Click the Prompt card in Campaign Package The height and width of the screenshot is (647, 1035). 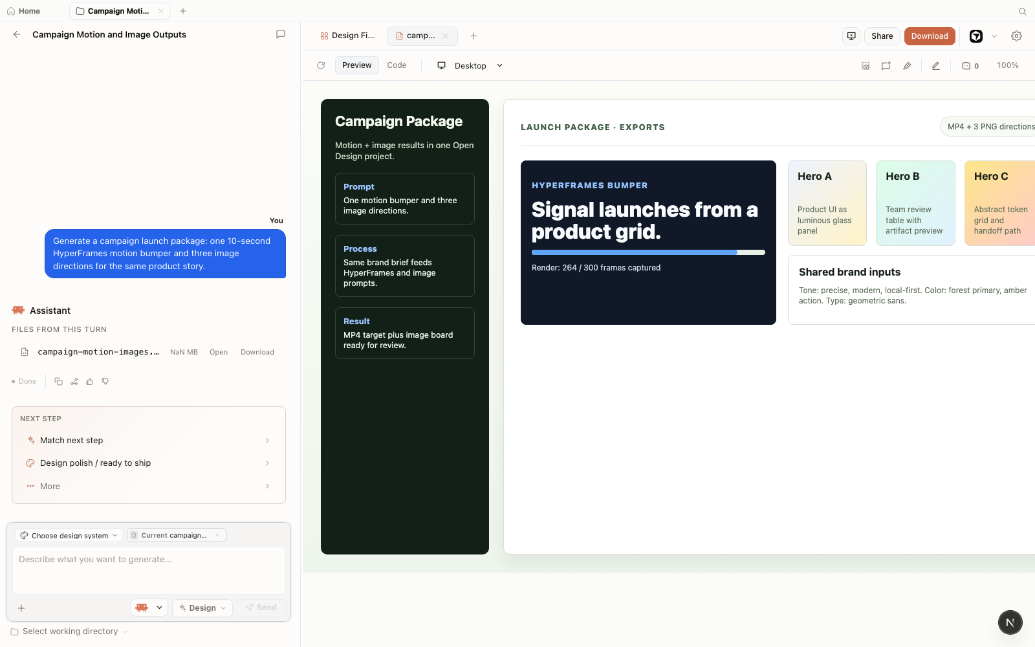tap(405, 199)
